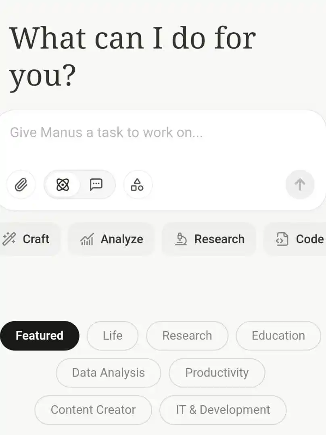The height and width of the screenshot is (435, 326).
Task: Select the Life category pill
Action: (113, 336)
